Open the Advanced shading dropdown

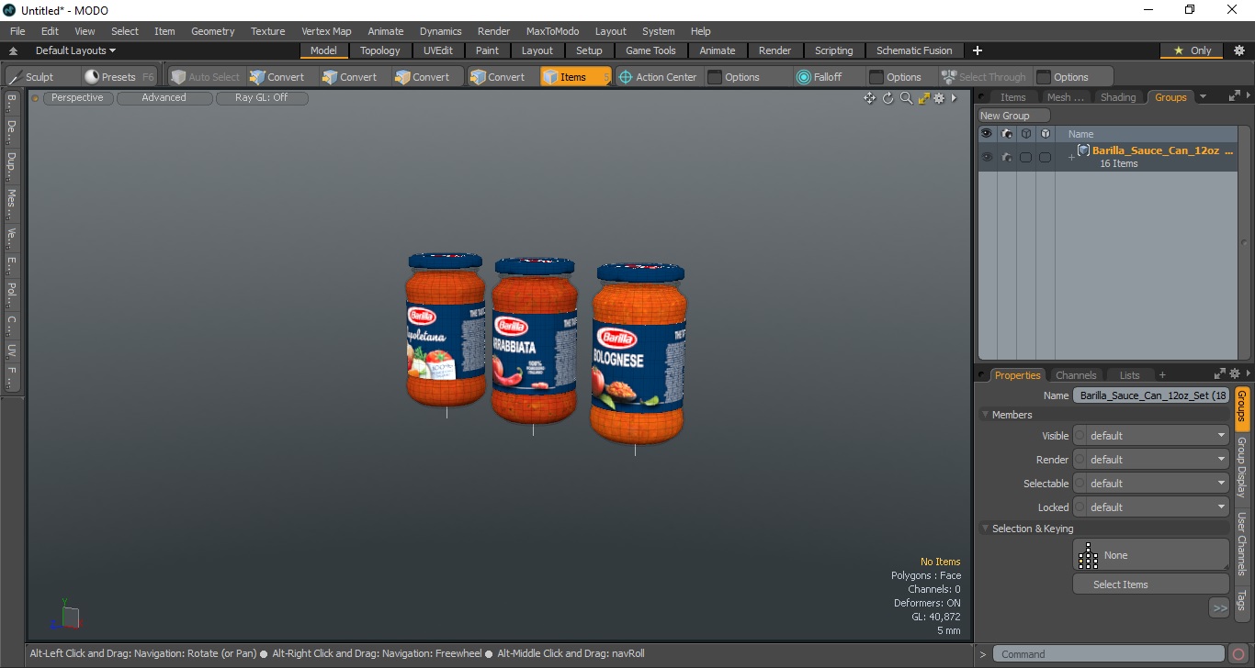164,97
